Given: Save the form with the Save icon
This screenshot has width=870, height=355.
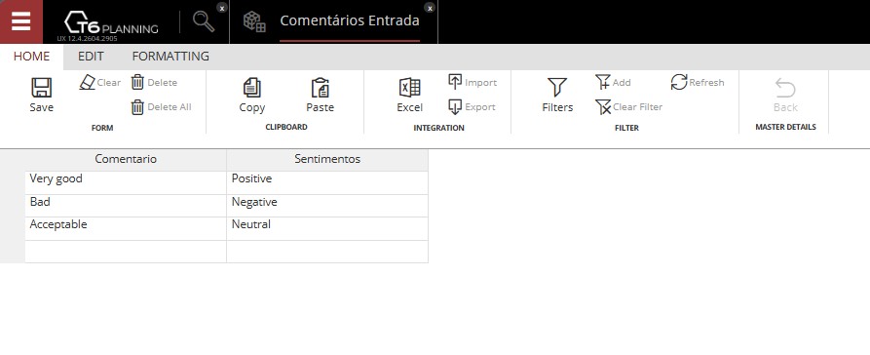Looking at the screenshot, I should tap(42, 95).
